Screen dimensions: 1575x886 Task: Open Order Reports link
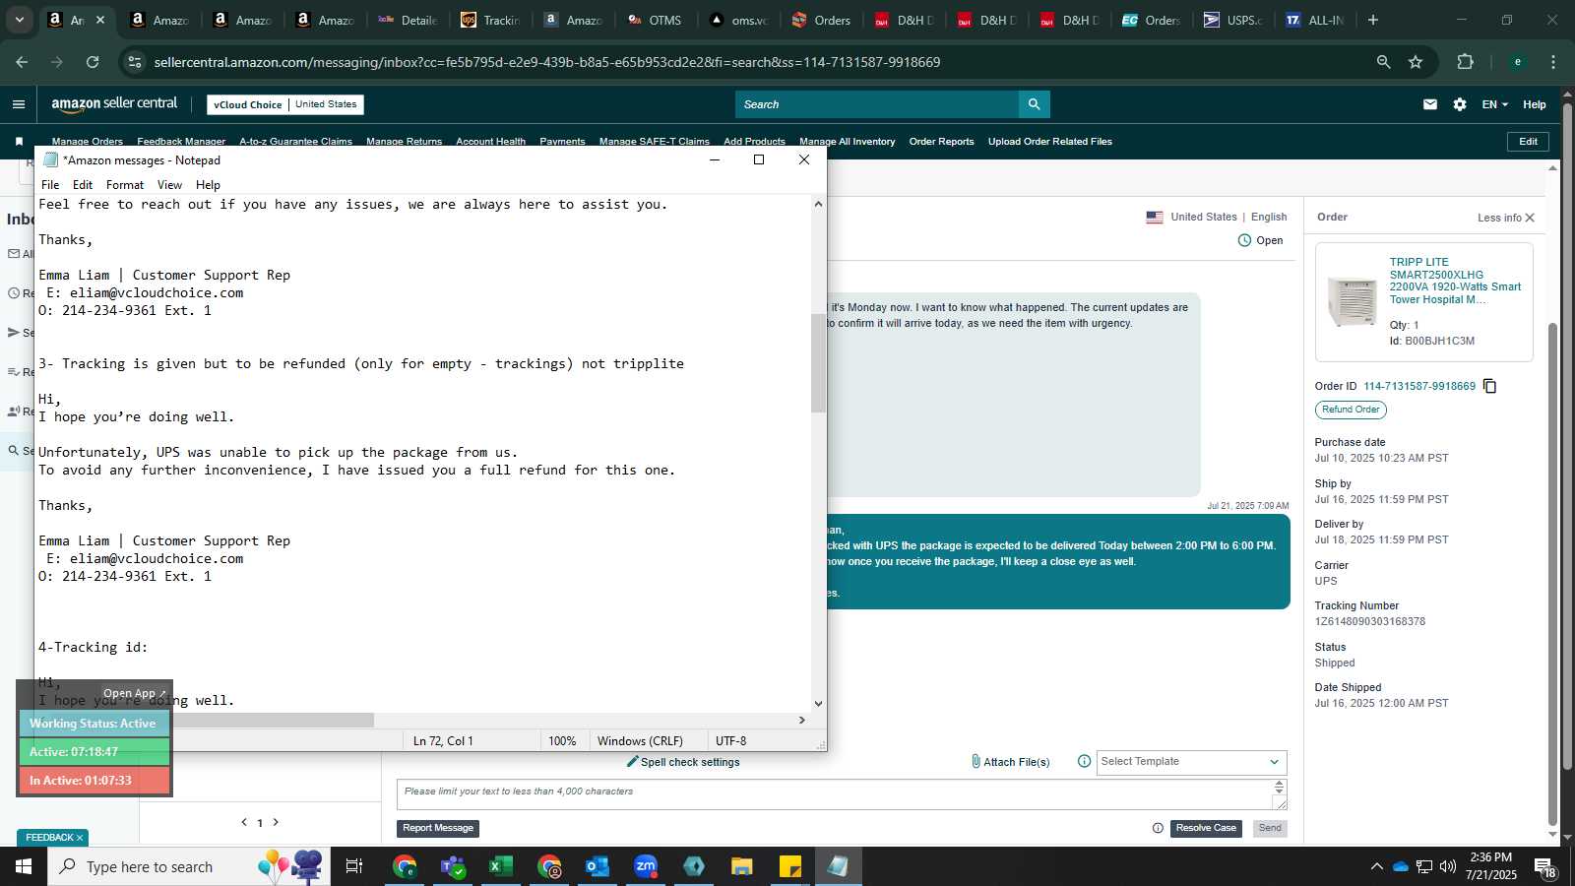(941, 142)
